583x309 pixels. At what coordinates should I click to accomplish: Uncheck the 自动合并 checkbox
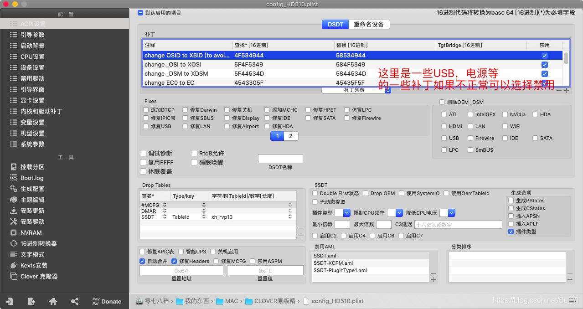[142, 261]
